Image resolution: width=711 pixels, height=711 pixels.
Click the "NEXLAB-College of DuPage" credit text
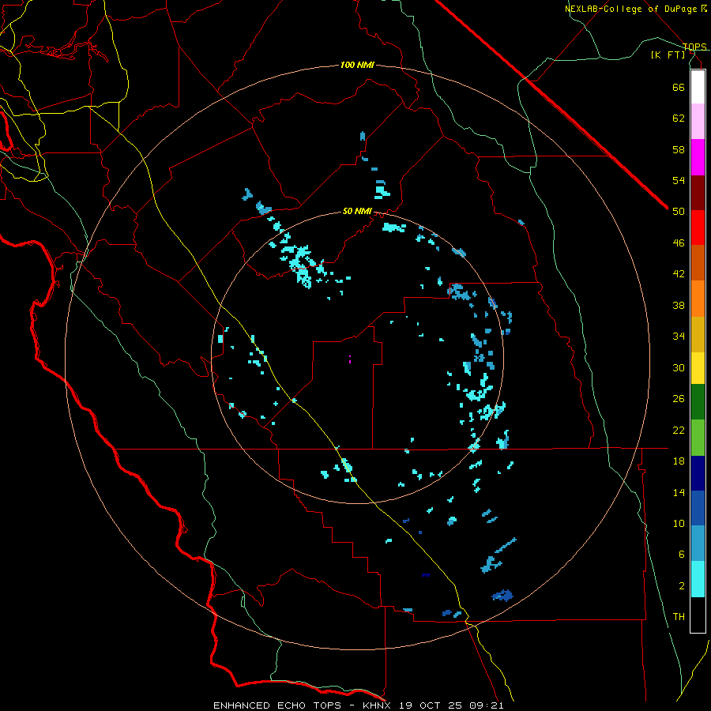coord(631,9)
